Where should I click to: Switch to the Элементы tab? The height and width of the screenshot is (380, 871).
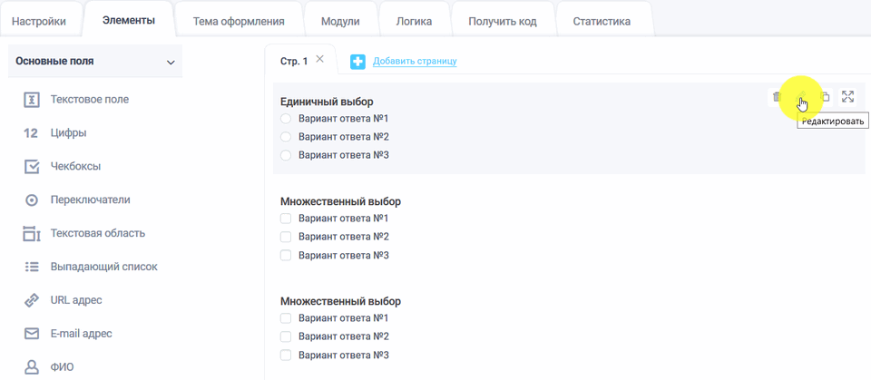(128, 21)
